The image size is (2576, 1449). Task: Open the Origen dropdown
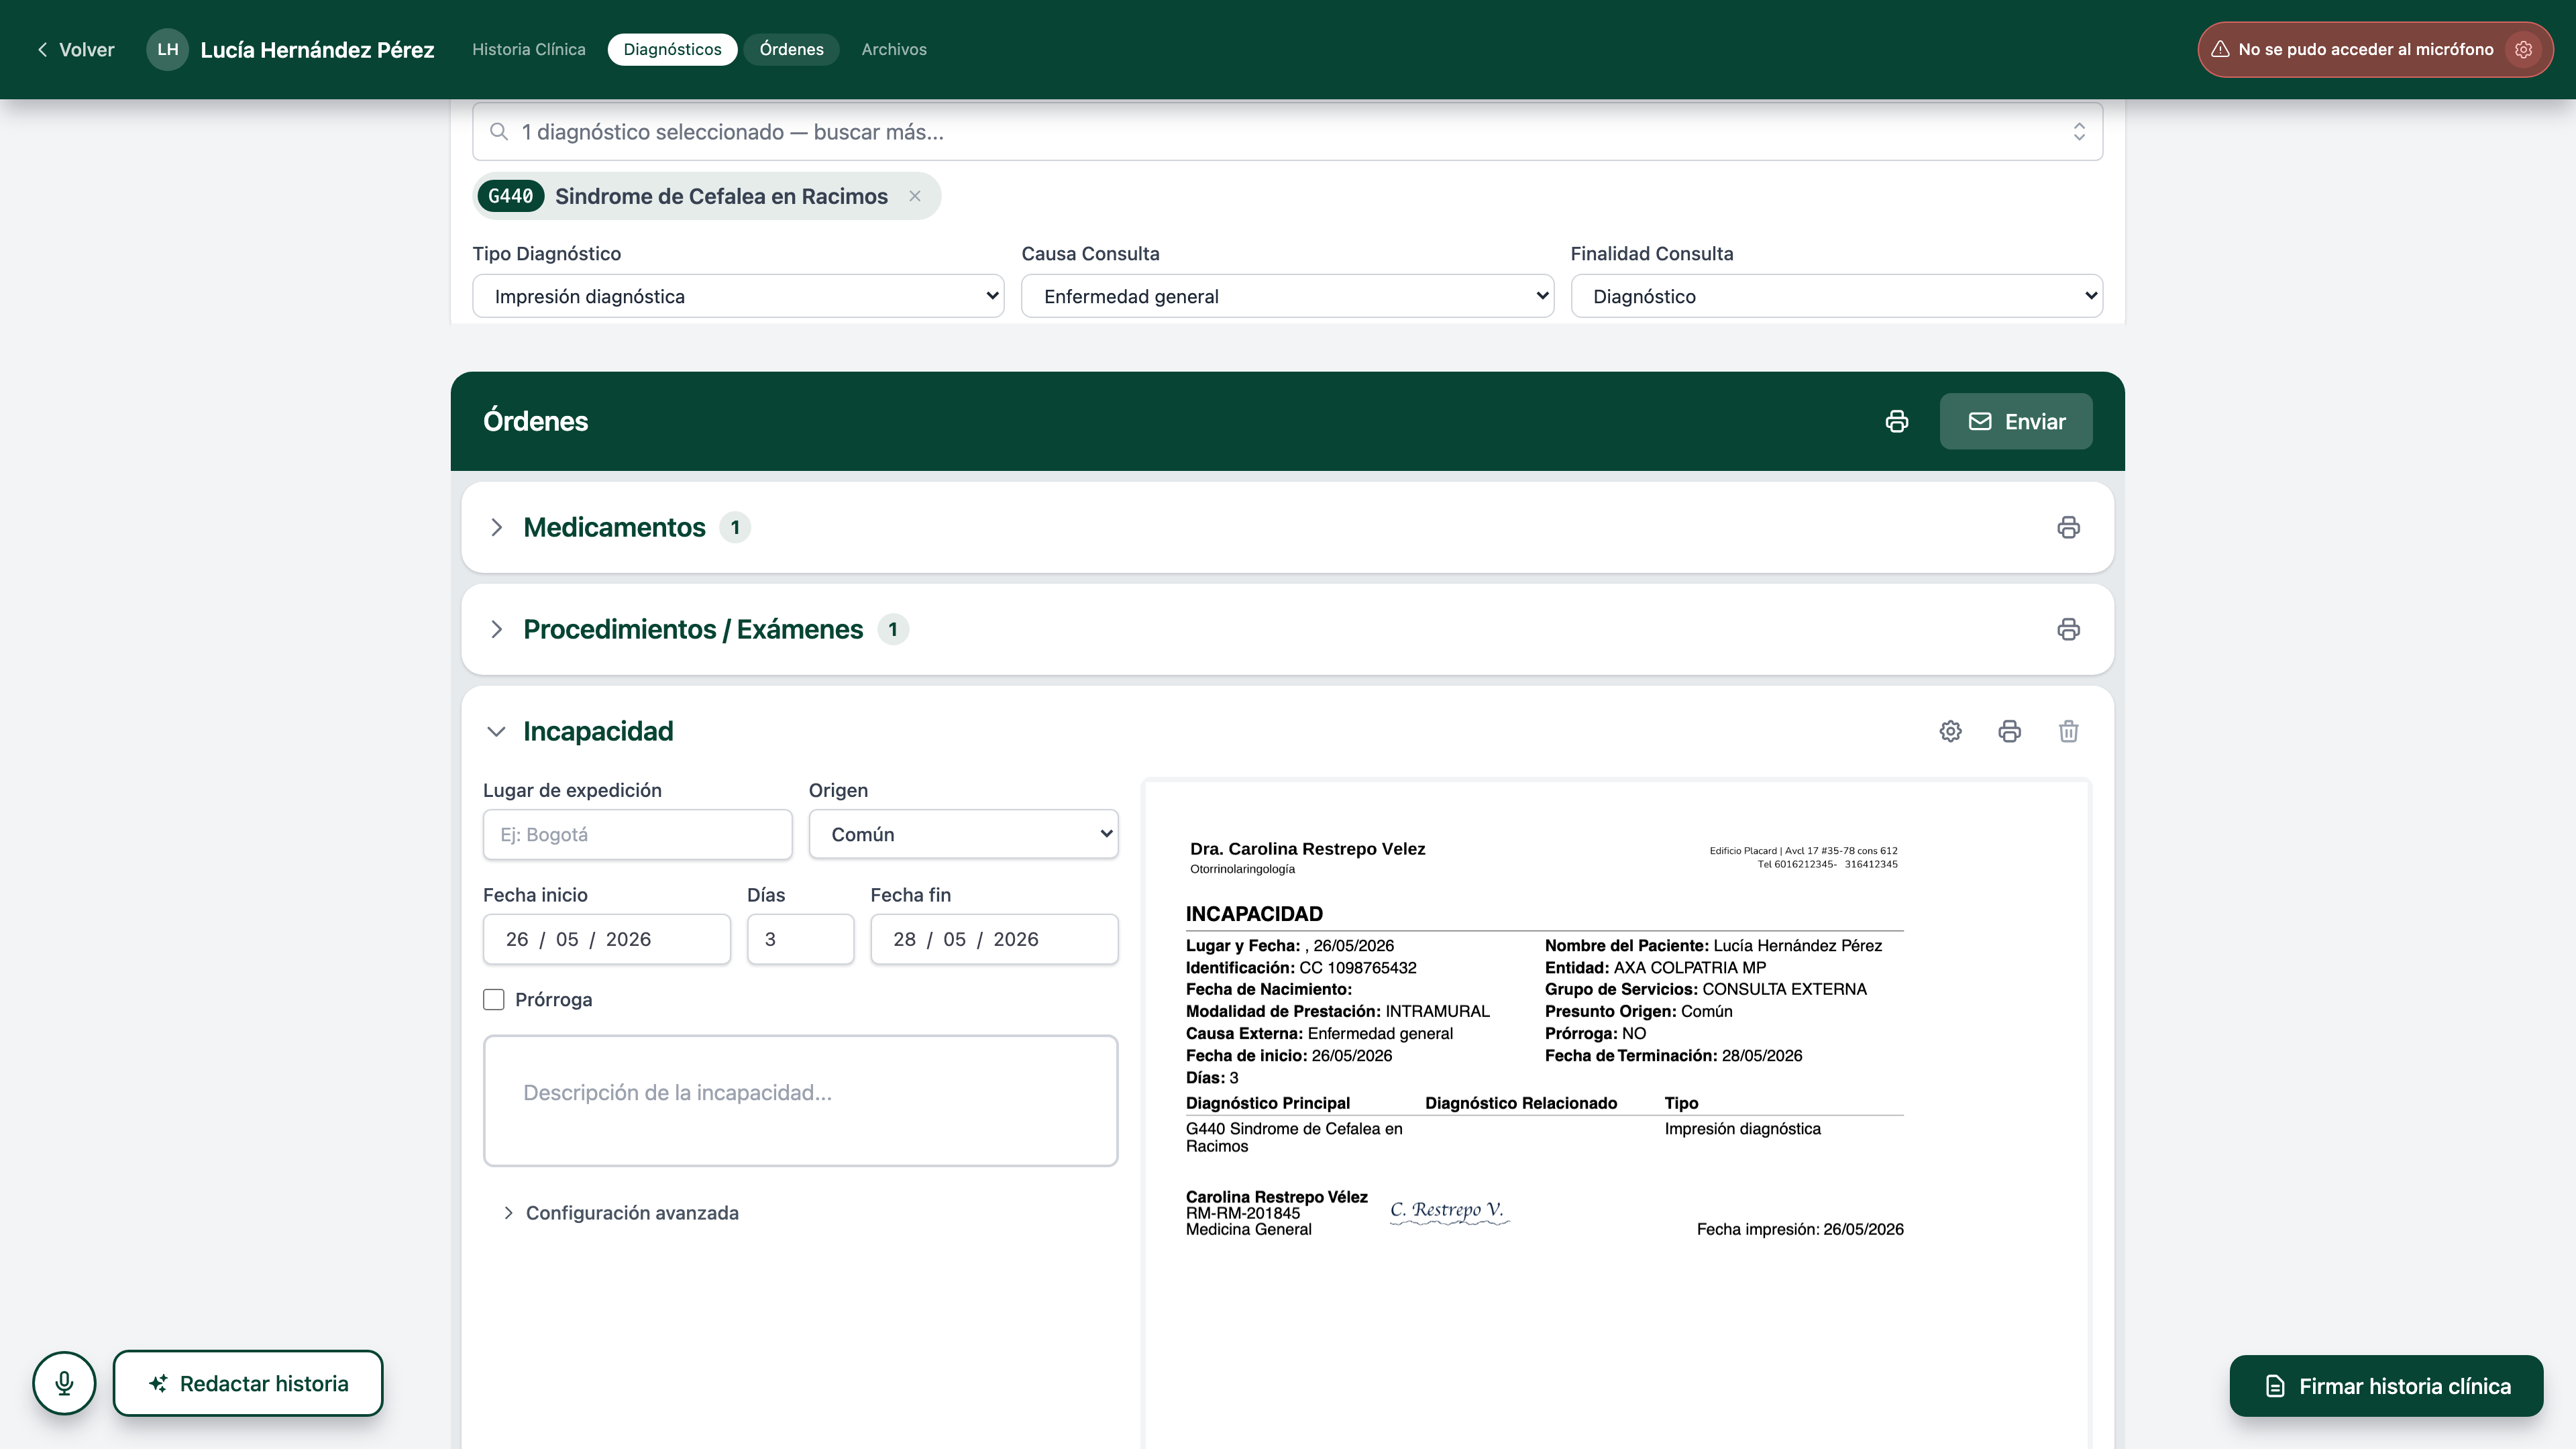963,834
